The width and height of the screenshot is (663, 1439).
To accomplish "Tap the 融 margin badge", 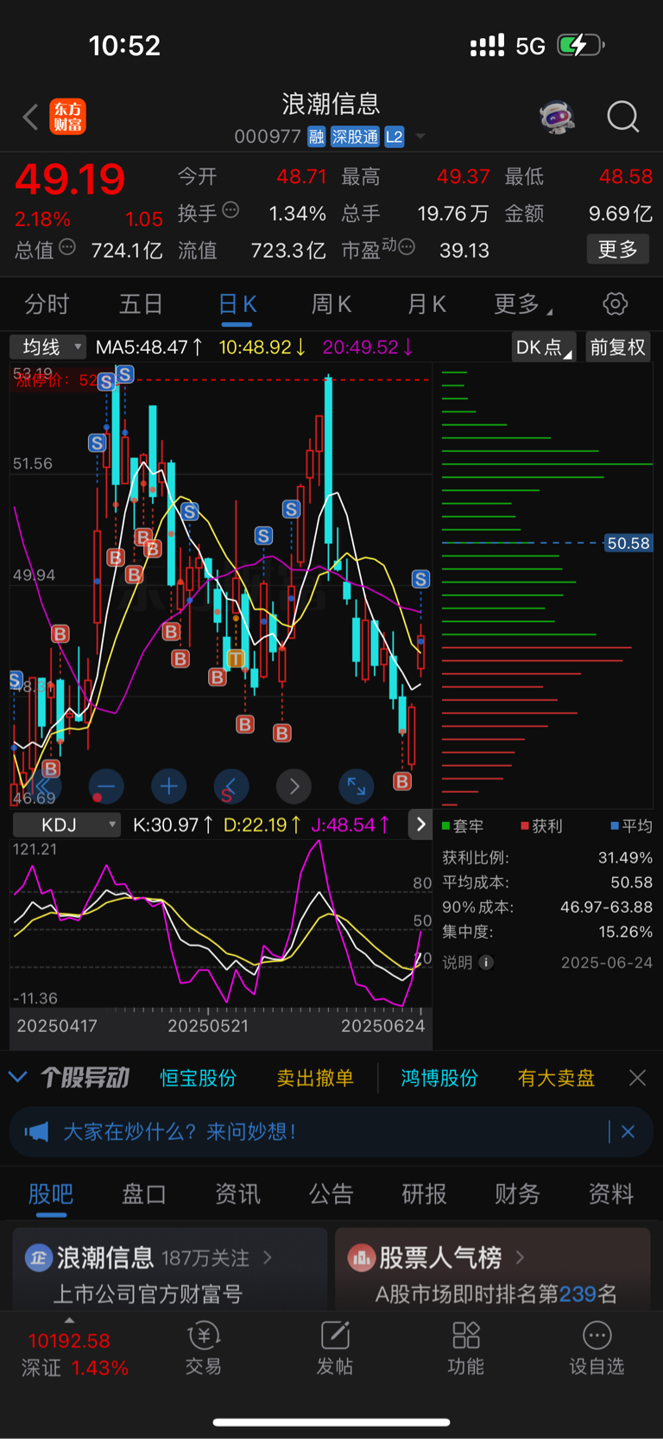I will (316, 137).
